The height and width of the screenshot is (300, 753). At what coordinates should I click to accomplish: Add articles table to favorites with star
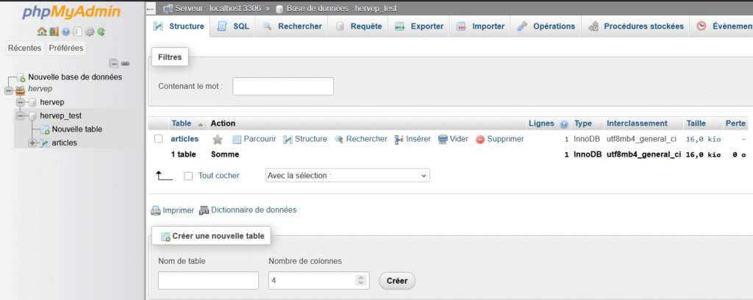click(218, 139)
